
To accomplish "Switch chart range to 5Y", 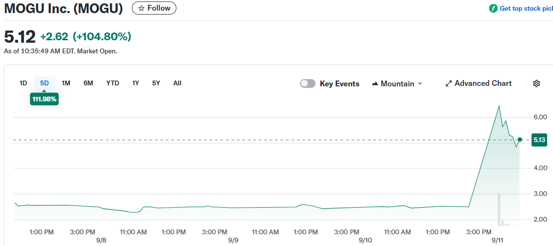I will tap(156, 83).
